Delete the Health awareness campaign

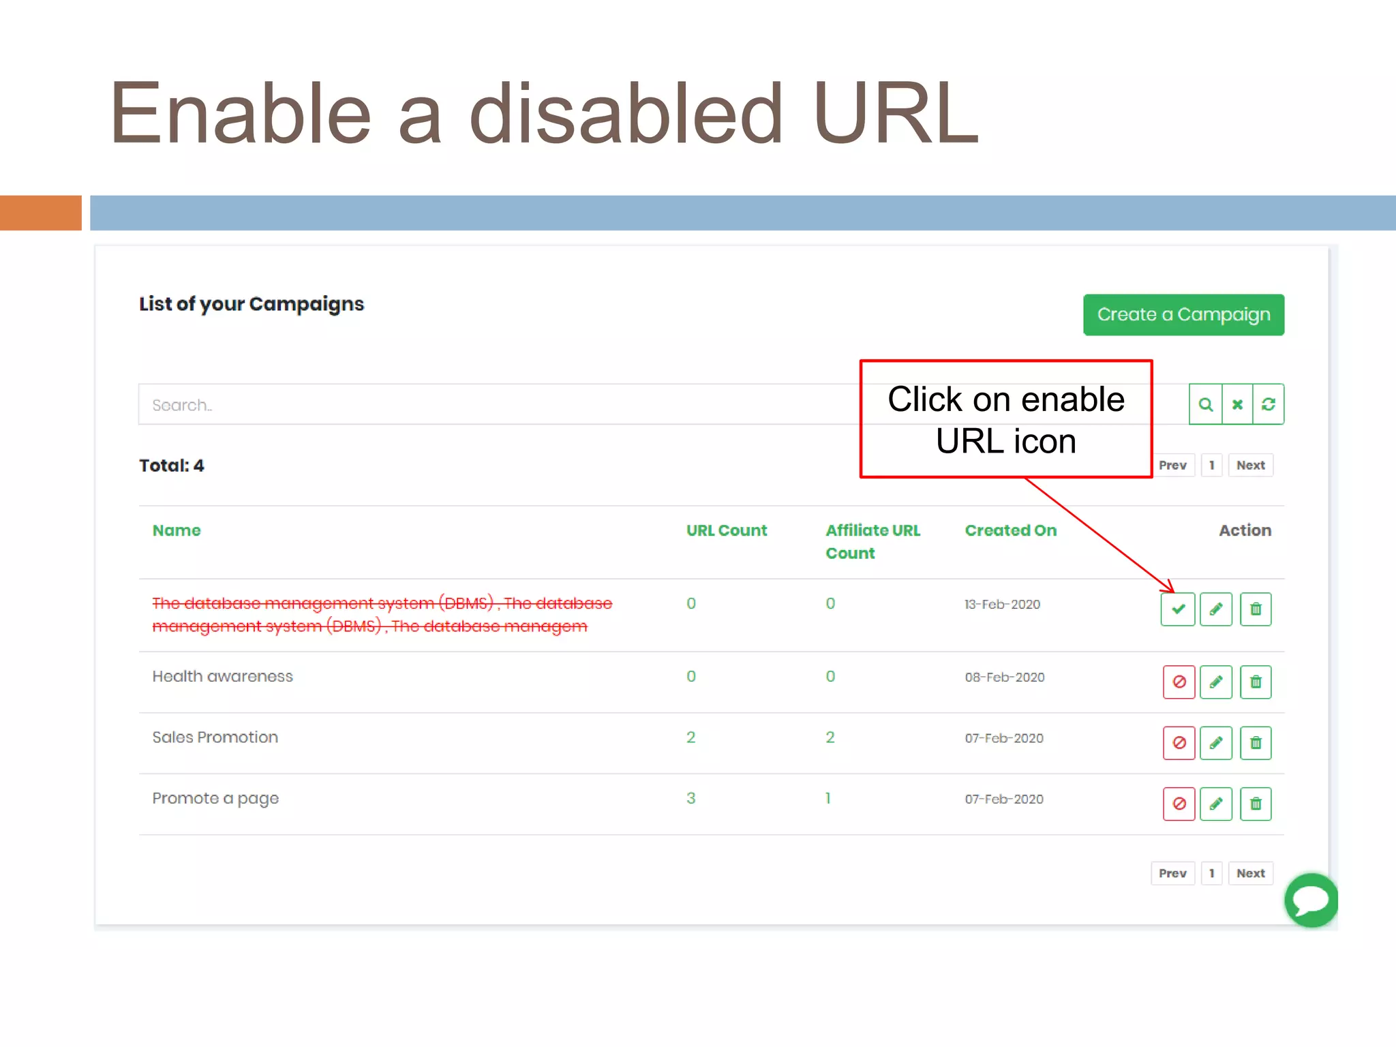coord(1256,682)
